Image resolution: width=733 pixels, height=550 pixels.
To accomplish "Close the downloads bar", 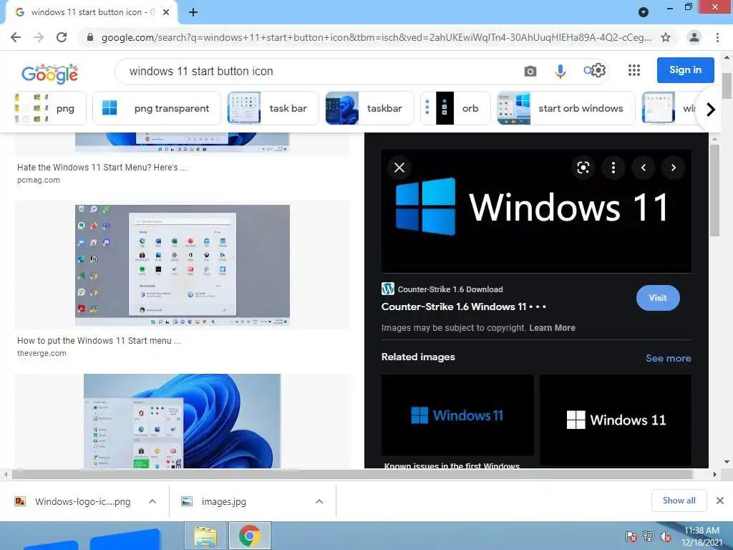I will [x=720, y=501].
